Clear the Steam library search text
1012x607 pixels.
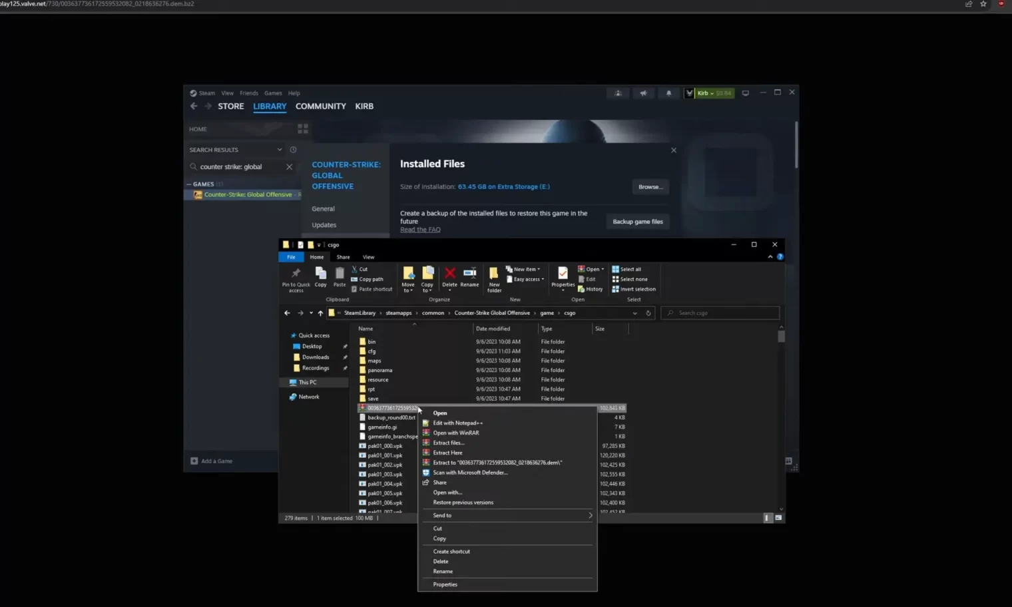[x=289, y=167]
